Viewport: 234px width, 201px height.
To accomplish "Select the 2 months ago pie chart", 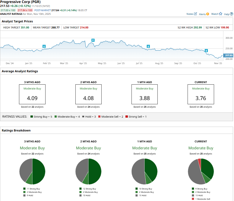I will [x=88, y=171].
